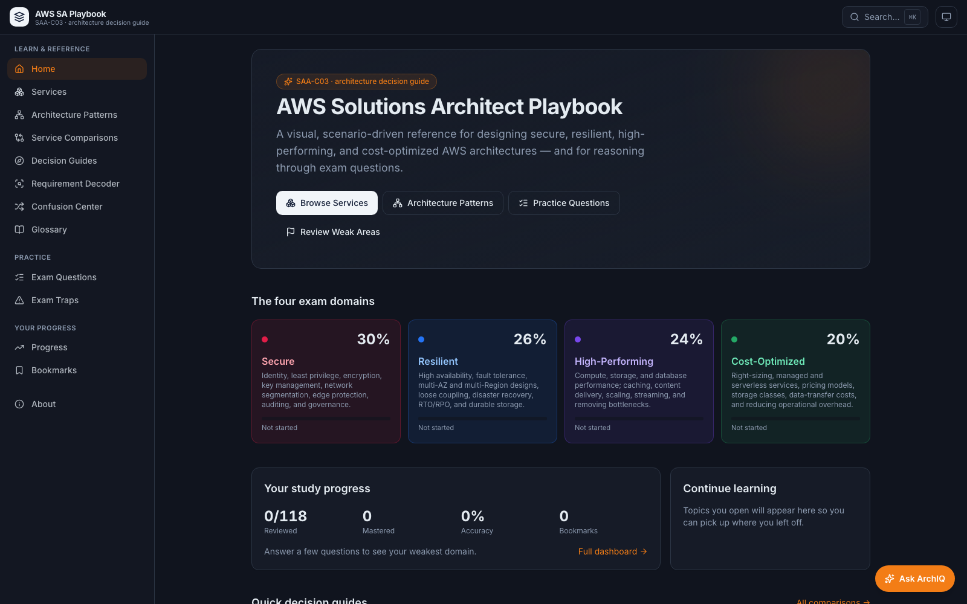This screenshot has height=604, width=967.
Task: Open the Exam Traps sidebar label
Action: click(55, 300)
